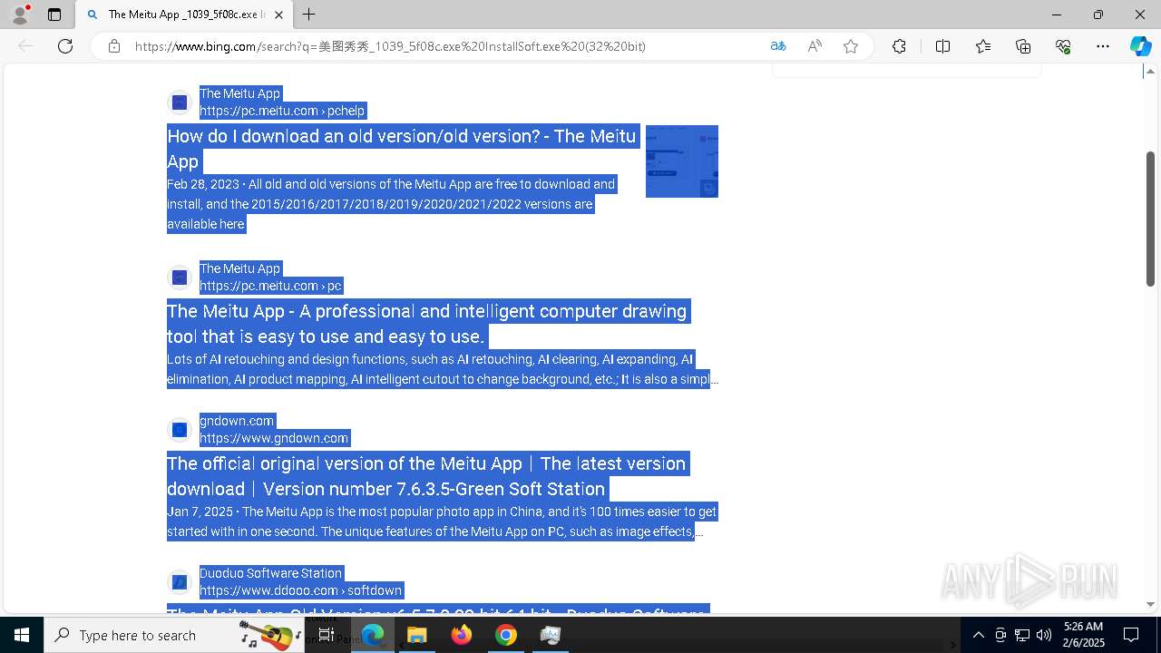The width and height of the screenshot is (1161, 653).
Task: Open the Extensions puzzle icon
Action: click(899, 46)
